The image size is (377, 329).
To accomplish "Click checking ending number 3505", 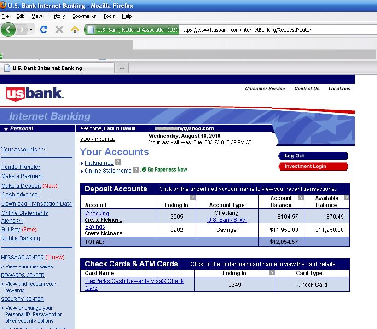I will coord(177,217).
